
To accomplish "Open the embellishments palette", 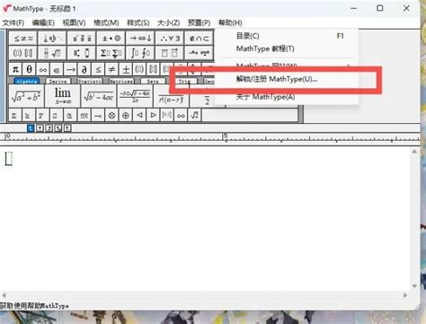I will (82, 39).
